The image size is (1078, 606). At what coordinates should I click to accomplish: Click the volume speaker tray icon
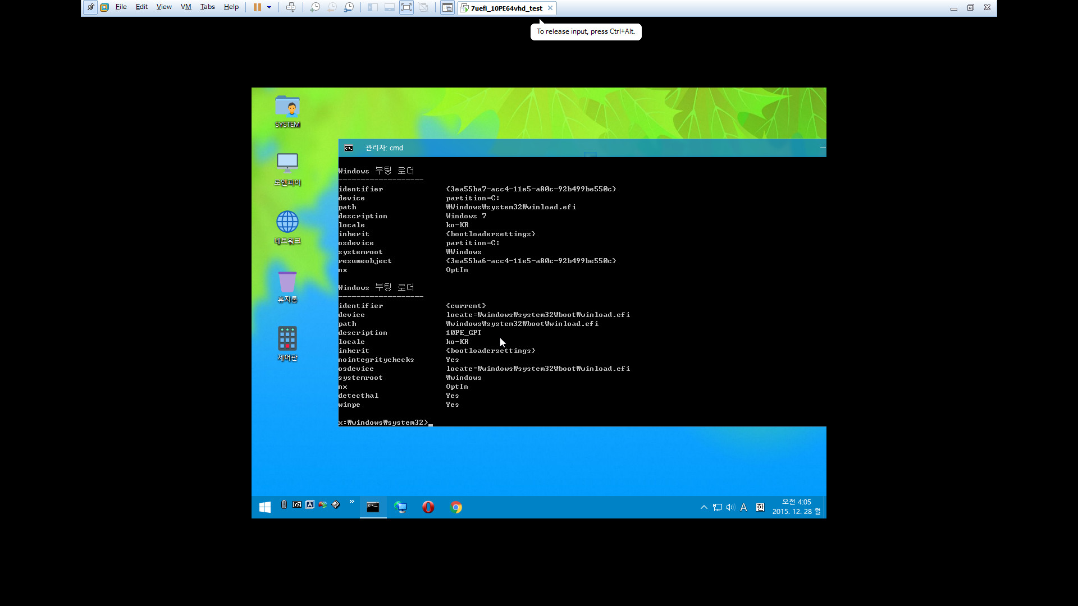pyautogui.click(x=730, y=507)
